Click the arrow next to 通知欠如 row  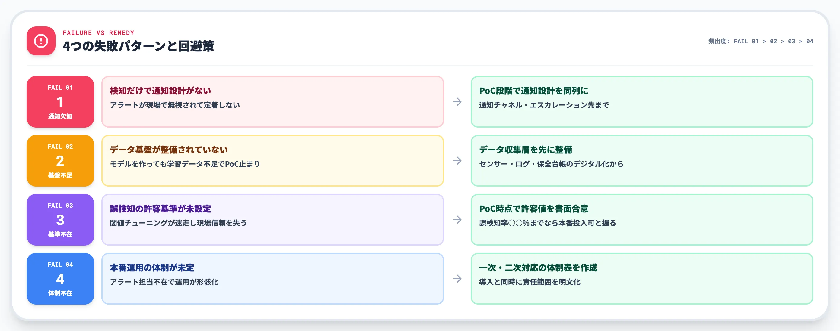pos(458,102)
